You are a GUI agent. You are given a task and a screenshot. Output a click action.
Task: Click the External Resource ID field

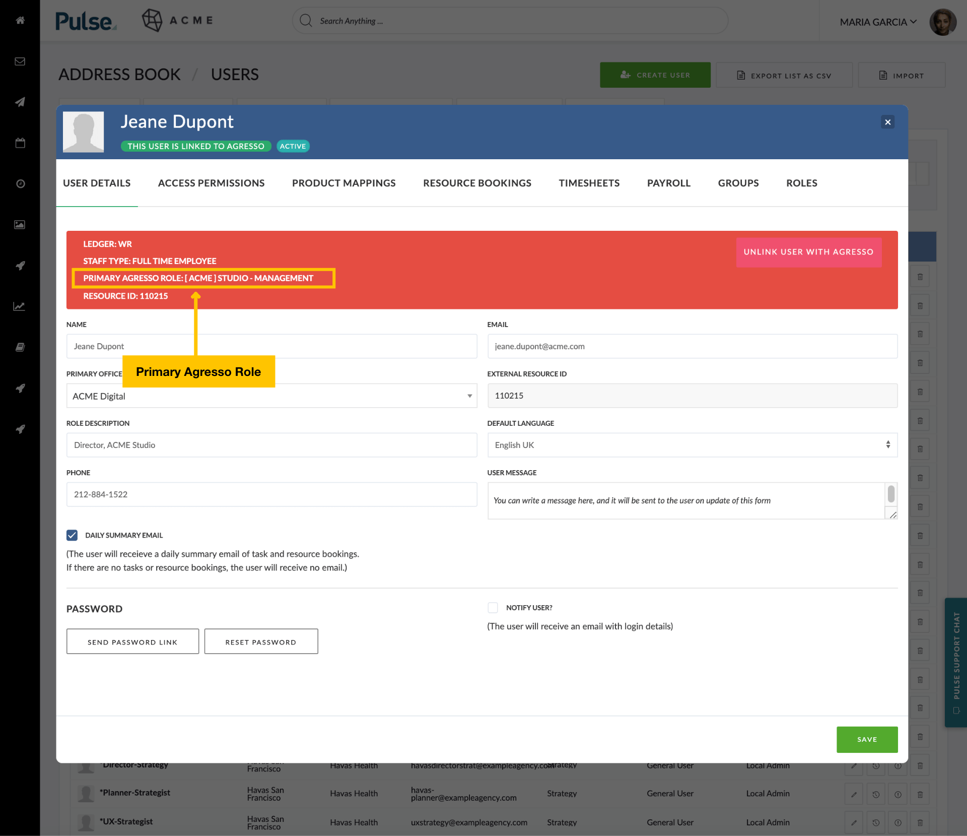[x=692, y=396]
